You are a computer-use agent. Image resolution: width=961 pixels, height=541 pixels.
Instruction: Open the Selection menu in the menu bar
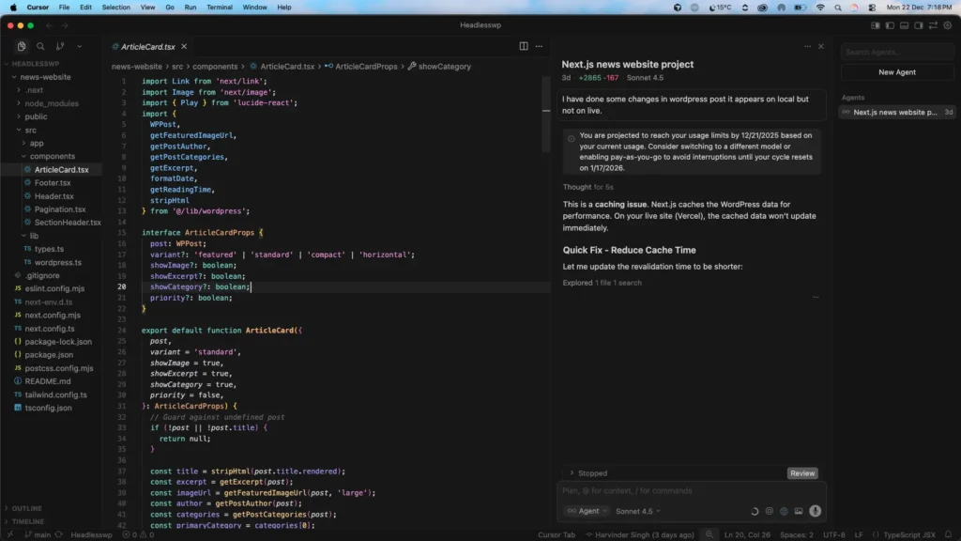116,6
